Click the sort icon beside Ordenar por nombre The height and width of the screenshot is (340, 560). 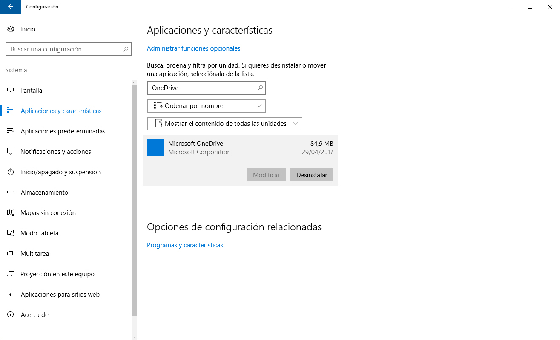(x=158, y=106)
